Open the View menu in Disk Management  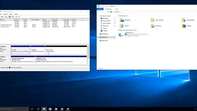point(11,14)
